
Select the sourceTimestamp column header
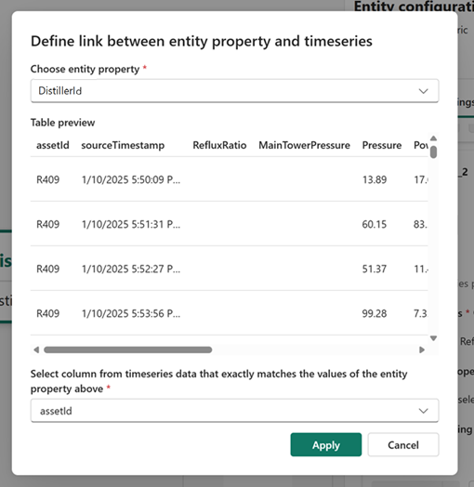click(123, 145)
